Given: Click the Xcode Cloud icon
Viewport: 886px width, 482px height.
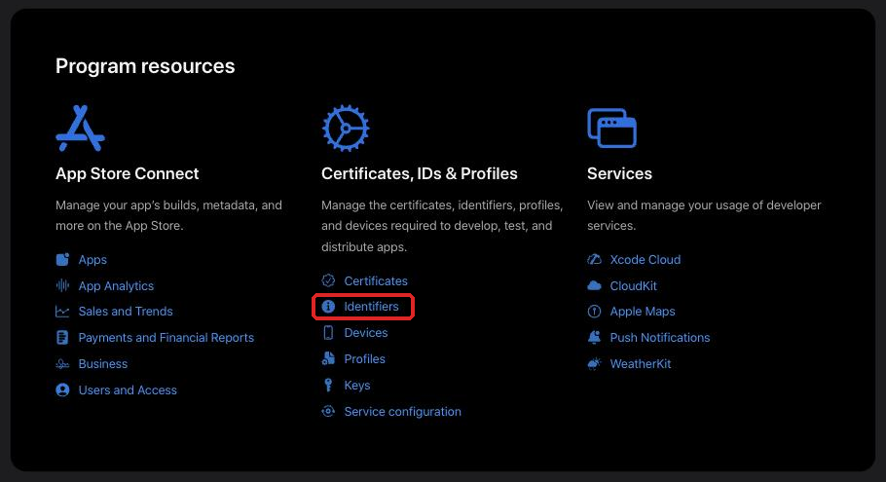Looking at the screenshot, I should [x=595, y=259].
